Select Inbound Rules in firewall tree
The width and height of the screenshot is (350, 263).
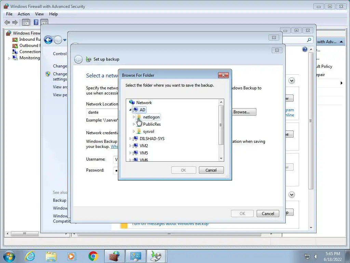(x=30, y=39)
